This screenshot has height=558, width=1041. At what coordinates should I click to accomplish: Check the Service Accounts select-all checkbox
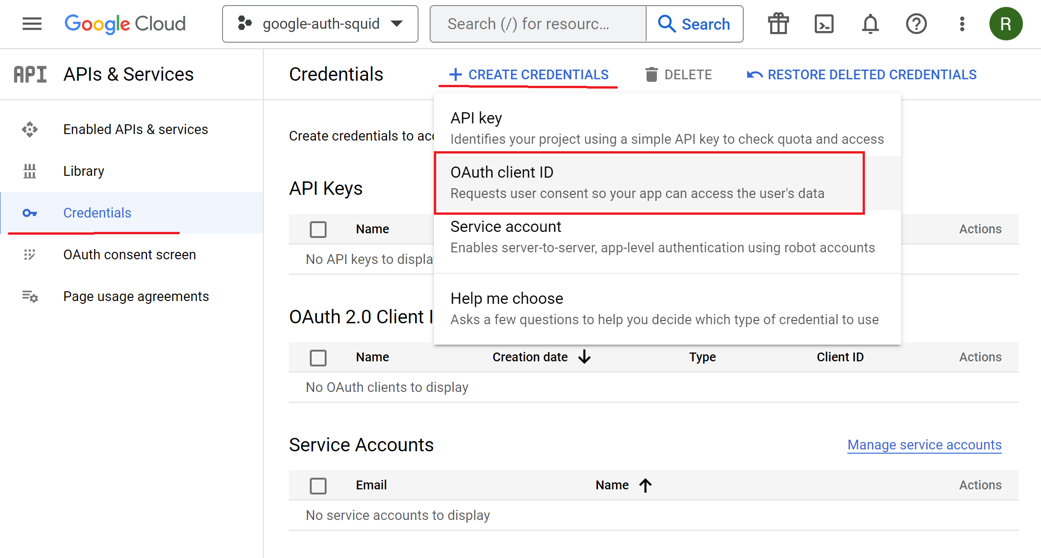coord(318,486)
